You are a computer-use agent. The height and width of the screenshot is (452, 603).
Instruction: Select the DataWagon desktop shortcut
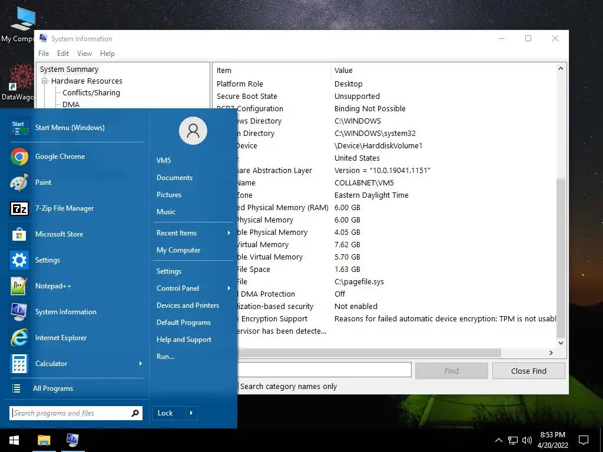(18, 82)
